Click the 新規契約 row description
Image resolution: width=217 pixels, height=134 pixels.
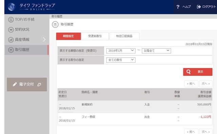(87, 105)
